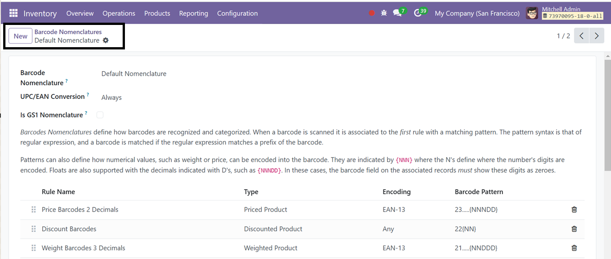
Task: Delete the Price Barcodes 2 Decimals rule
Action: point(574,210)
